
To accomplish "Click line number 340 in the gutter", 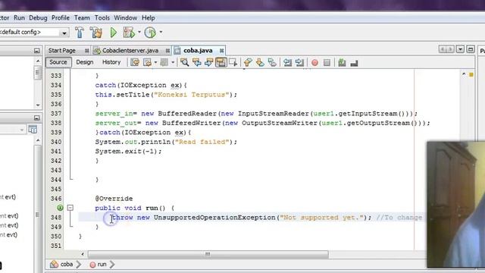I will tap(56, 142).
